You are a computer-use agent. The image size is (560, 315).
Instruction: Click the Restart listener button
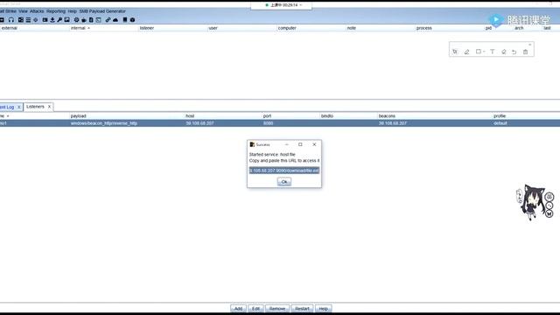pyautogui.click(x=302, y=308)
